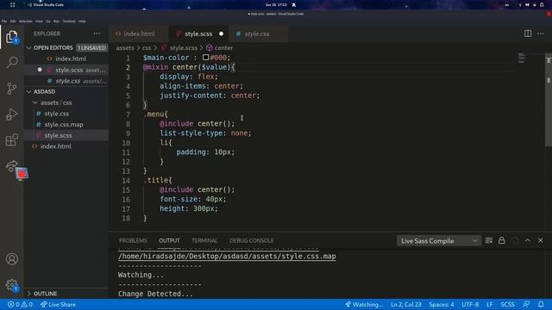Maximize the panel with the up chevron

click(527, 240)
